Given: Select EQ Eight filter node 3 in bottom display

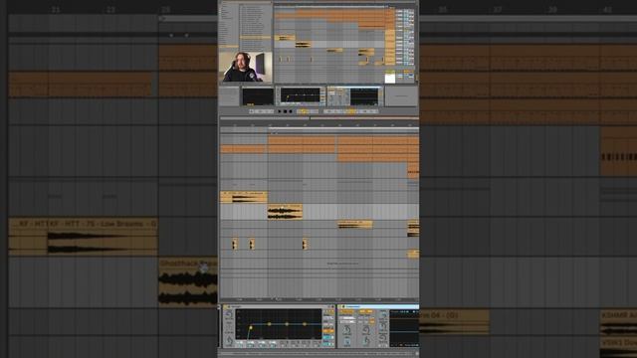Looking at the screenshot, I should (287, 324).
